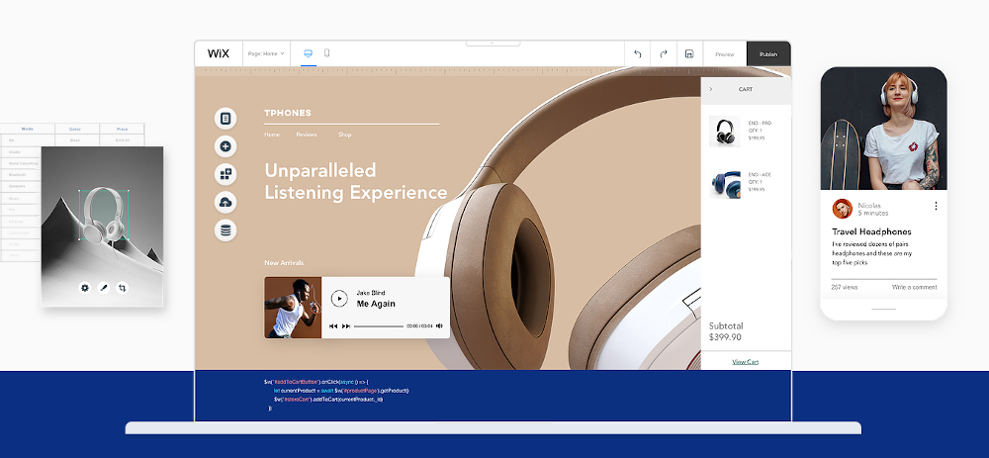
Task: Open the Pages panel in left sidebar
Action: point(225,119)
